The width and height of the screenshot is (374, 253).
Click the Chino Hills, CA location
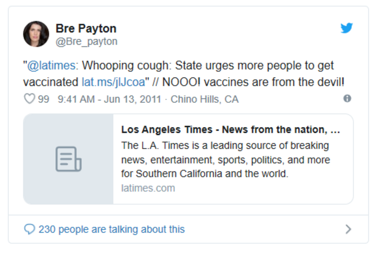click(x=204, y=99)
